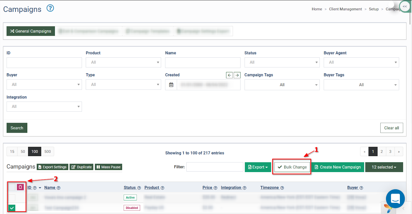Switch to the General Campaigns tab

[31, 31]
